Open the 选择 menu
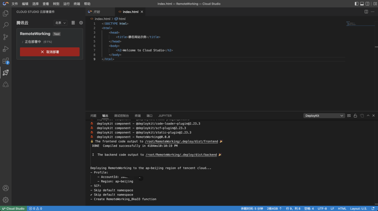 pyautogui.click(x=35, y=4)
